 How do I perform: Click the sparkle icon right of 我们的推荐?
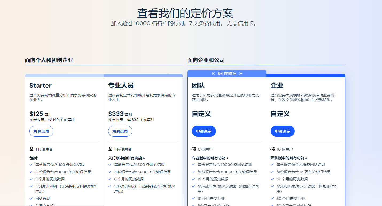tap(240, 74)
